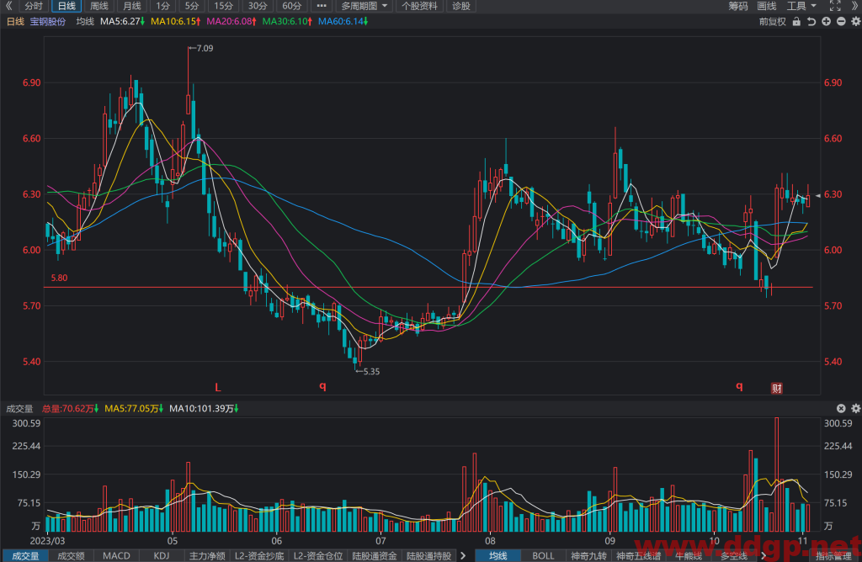The height and width of the screenshot is (562, 862).
Task: Select the 陆股通资金 tab
Action: [375, 555]
